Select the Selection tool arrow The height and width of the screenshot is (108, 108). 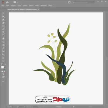(3, 13)
